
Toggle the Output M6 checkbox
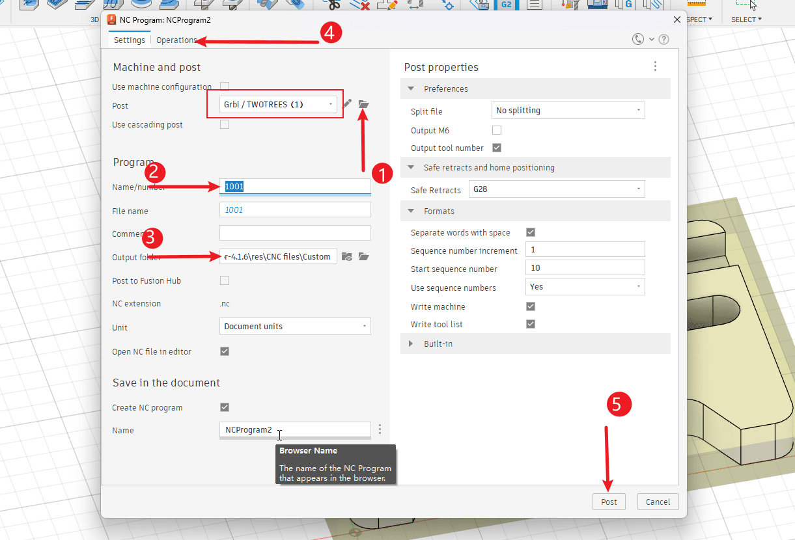point(497,130)
